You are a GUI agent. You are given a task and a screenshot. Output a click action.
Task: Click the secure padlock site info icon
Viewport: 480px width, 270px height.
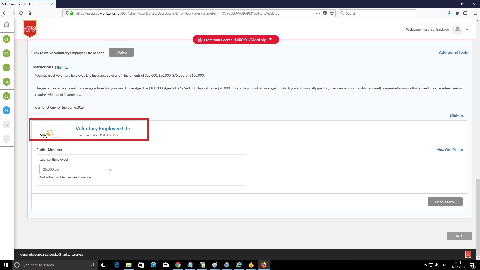point(72,13)
